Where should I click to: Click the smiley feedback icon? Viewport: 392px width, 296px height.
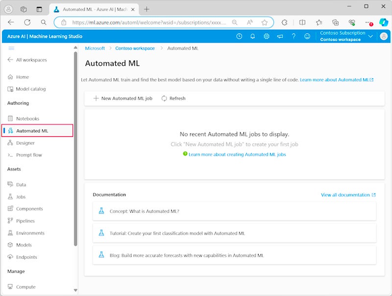point(307,36)
